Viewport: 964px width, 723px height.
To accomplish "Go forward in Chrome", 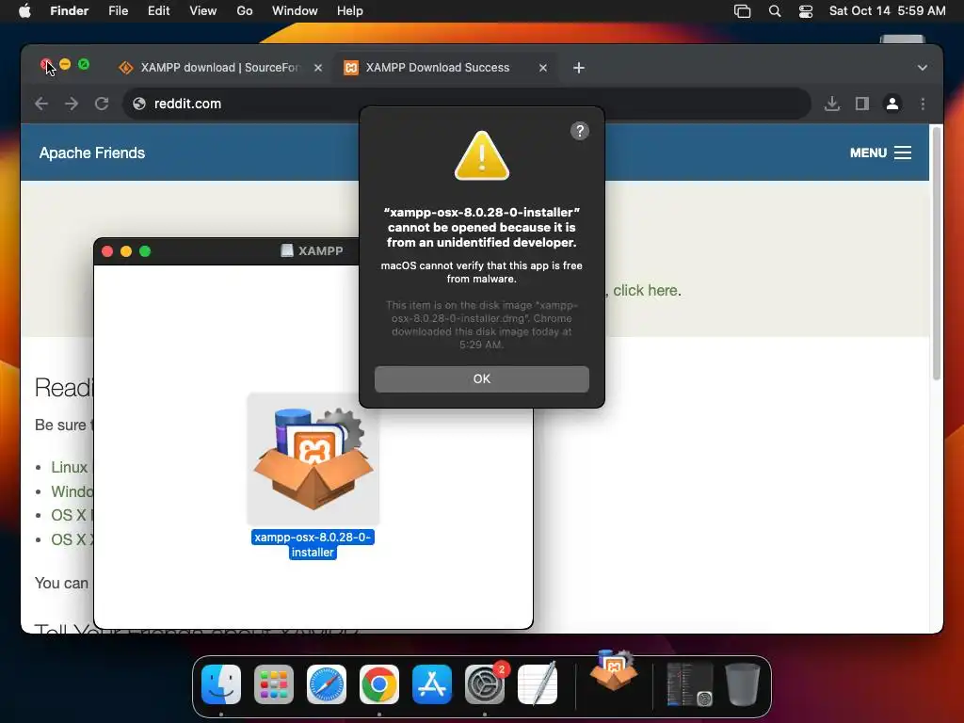I will point(72,104).
